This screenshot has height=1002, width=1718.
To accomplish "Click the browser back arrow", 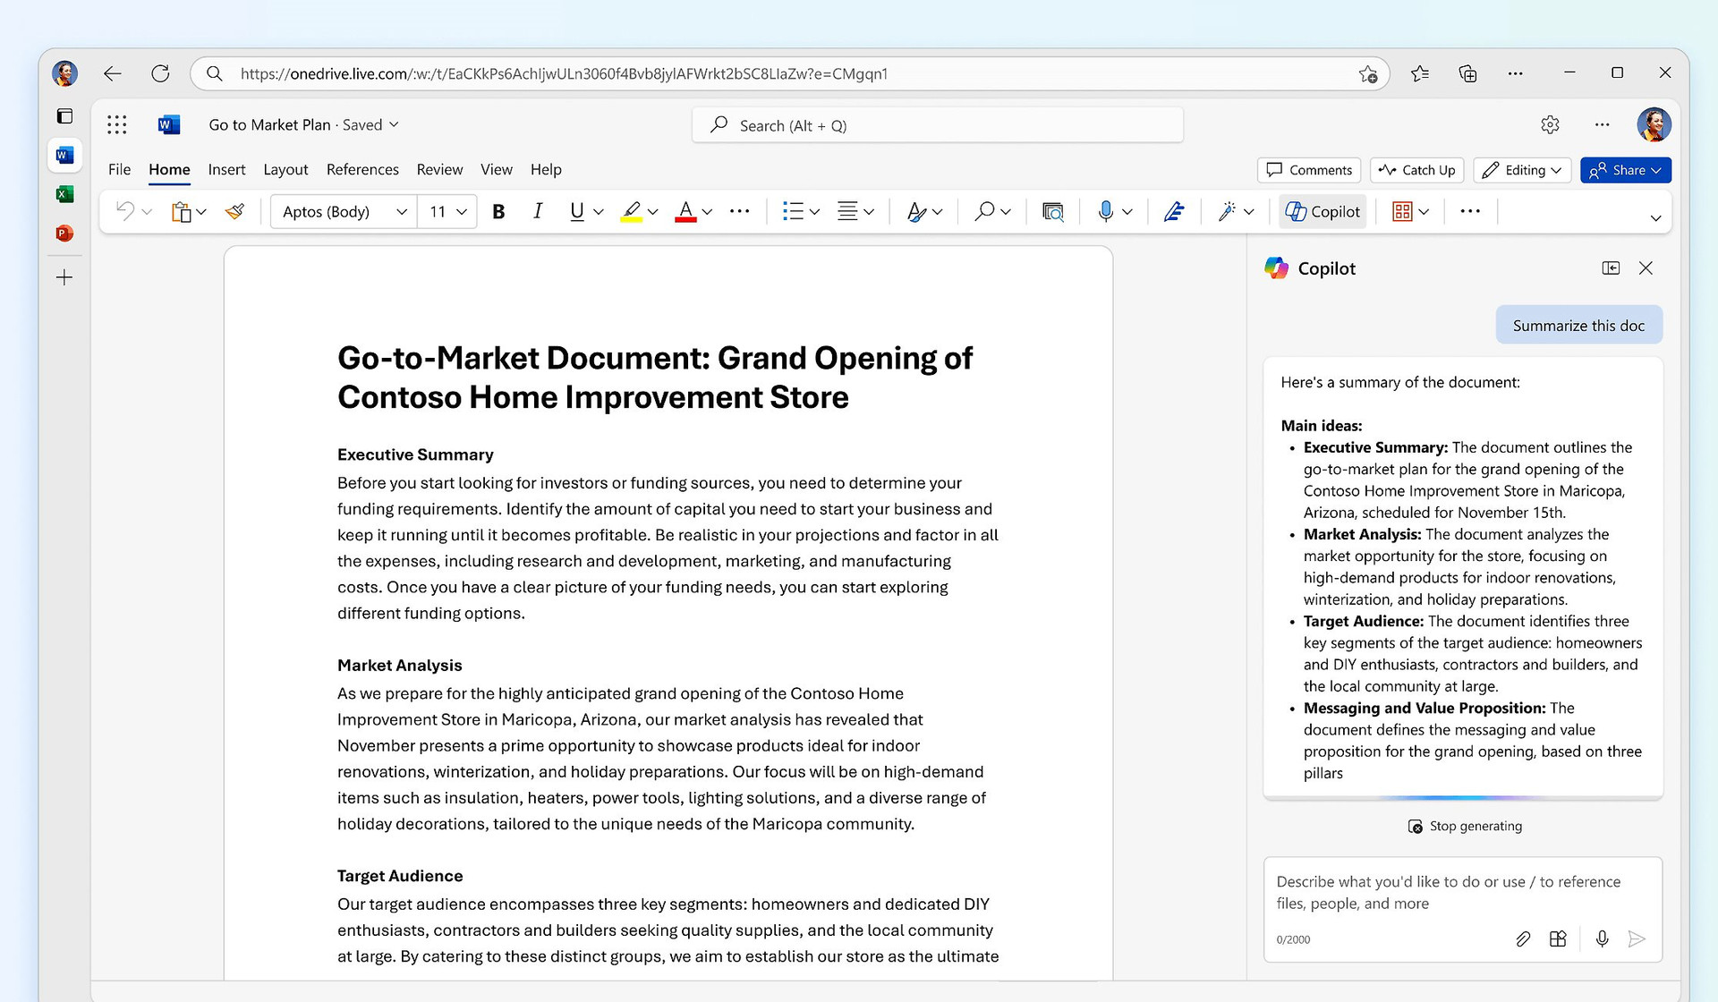I will [x=112, y=73].
